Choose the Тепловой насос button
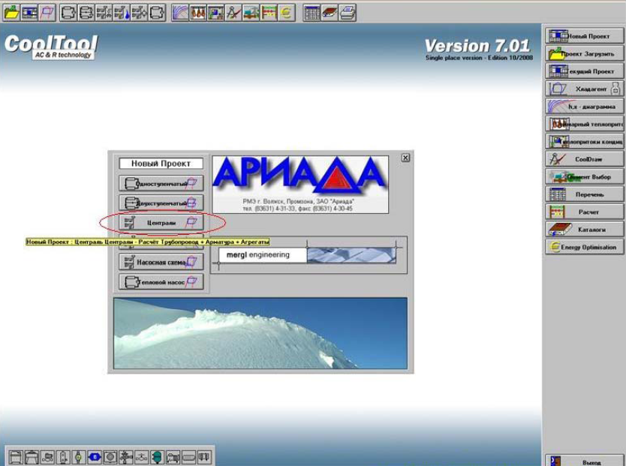This screenshot has height=466, width=626. pos(161,281)
